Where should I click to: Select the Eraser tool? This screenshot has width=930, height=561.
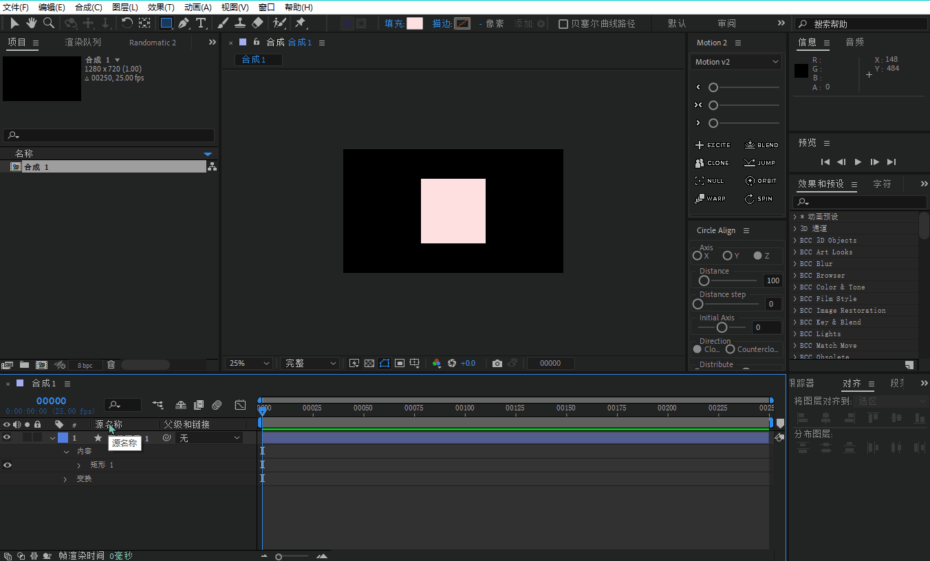[x=257, y=23]
